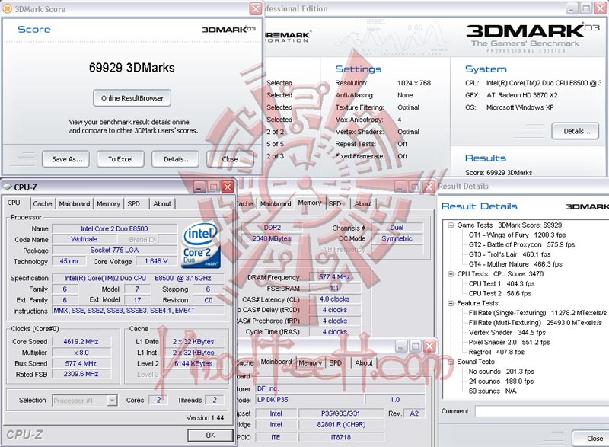Minimize the front CPU-Z window
This screenshot has height=447, width=609.
pyautogui.click(x=199, y=187)
